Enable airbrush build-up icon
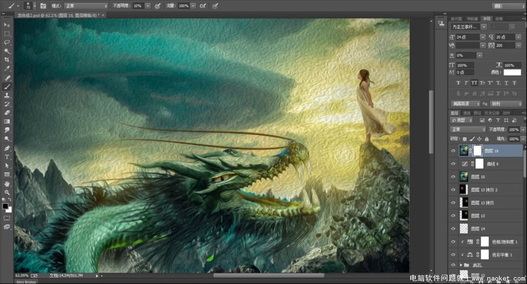Image resolution: width=527 pixels, height=284 pixels. (203, 6)
